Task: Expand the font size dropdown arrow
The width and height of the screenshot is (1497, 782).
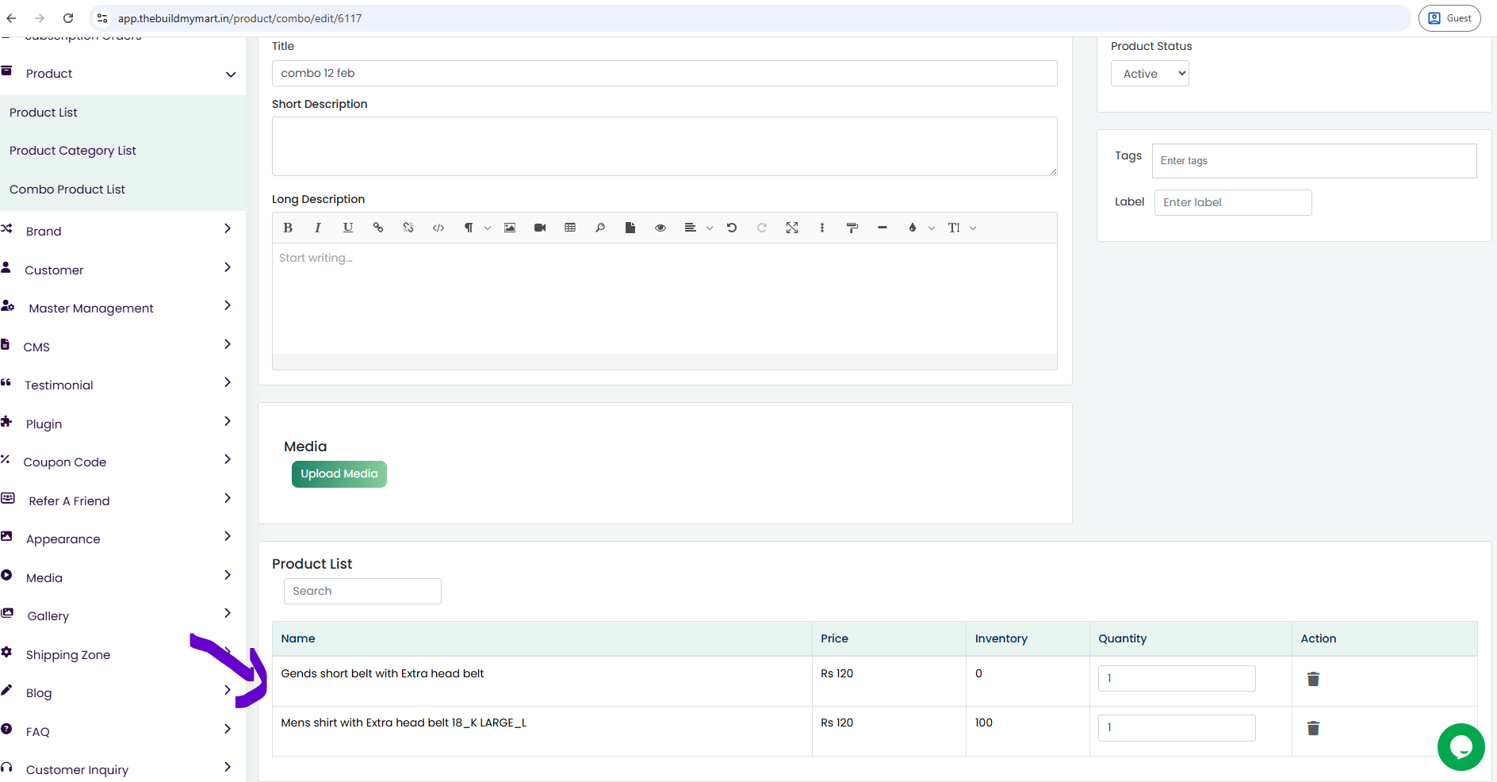Action: pos(973,228)
